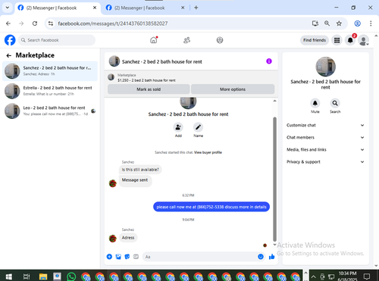Image resolution: width=379 pixels, height=281 pixels.
Task: Bookmark this page with star icon
Action: tap(339, 23)
